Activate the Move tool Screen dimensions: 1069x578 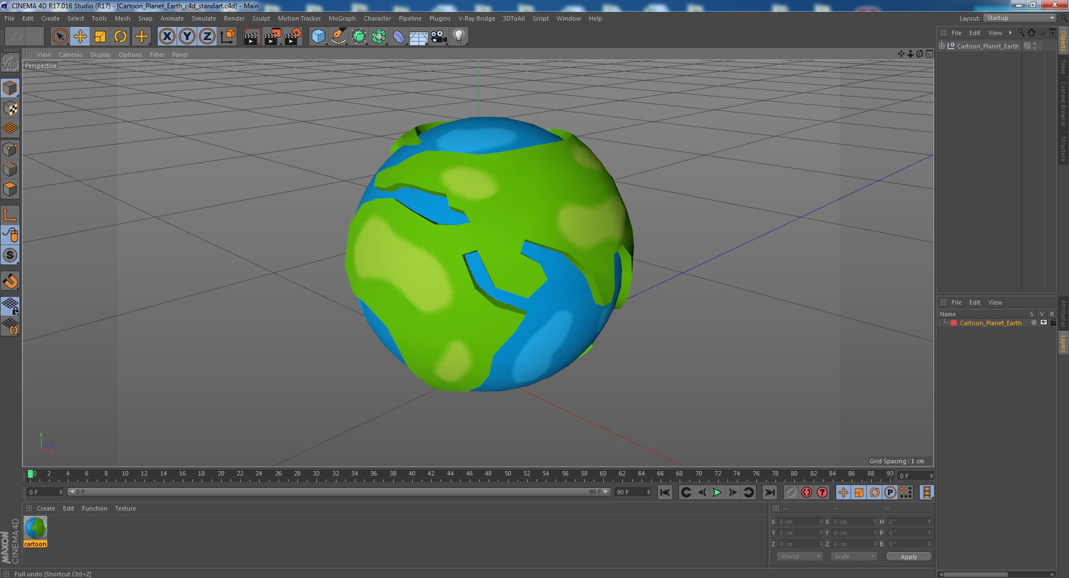(x=80, y=37)
